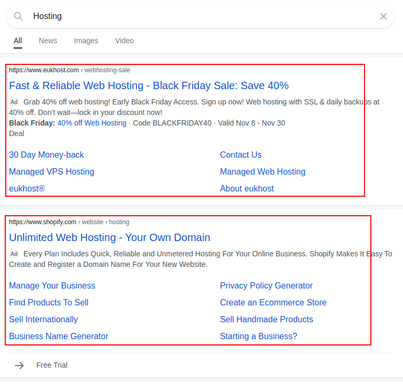Open the Privacy Policy Generator sitelink
Image resolution: width=403 pixels, height=384 pixels.
pos(266,285)
